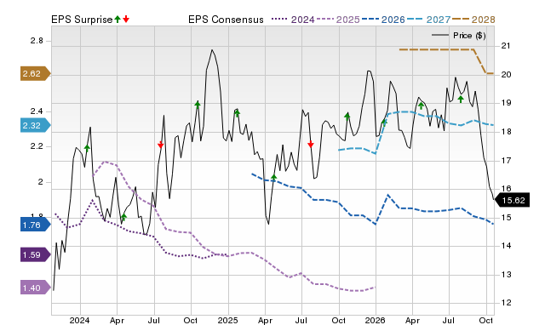Toggle the 2025 consensus legend entry
Image resolution: width=545 pixels, height=325 pixels.
click(x=338, y=20)
